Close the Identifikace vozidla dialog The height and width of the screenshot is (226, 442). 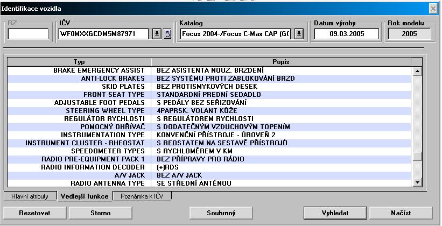pos(432,9)
